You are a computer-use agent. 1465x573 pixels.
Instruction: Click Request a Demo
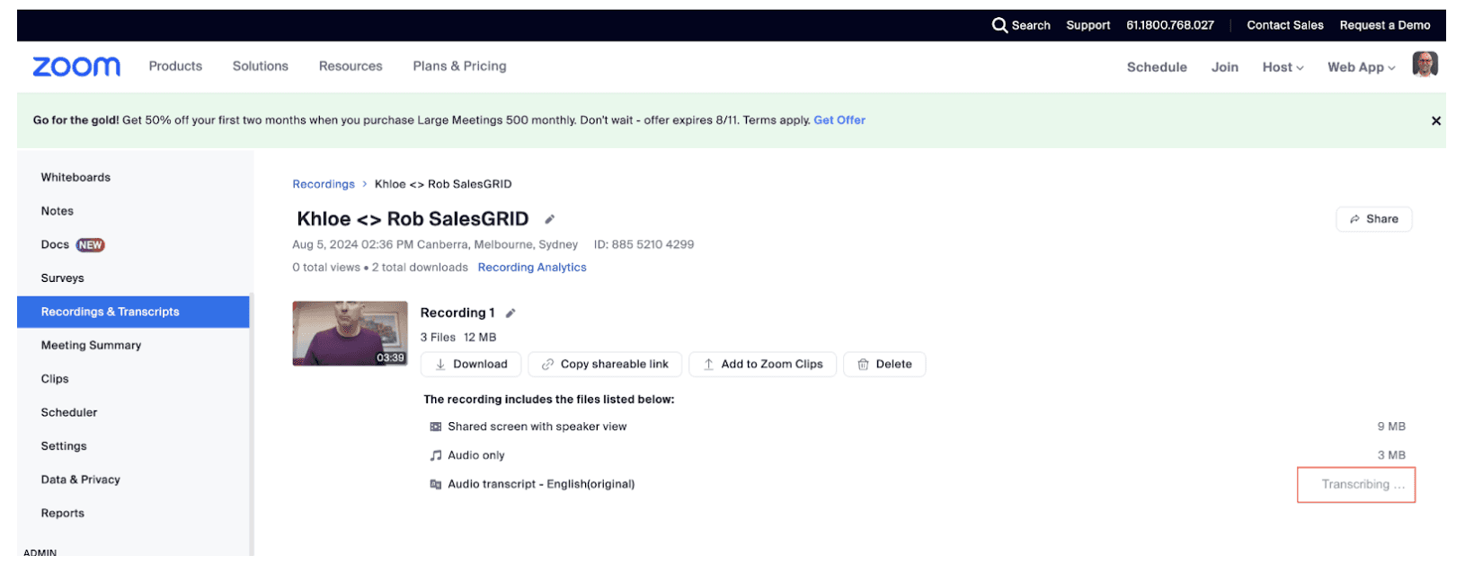[1385, 25]
